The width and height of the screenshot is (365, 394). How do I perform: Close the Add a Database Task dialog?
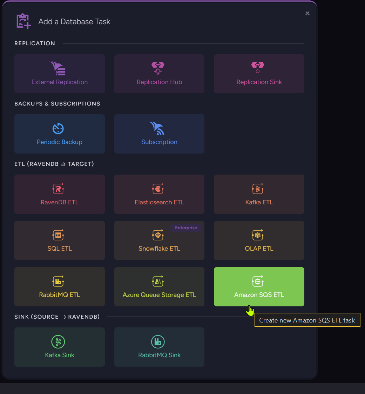(x=307, y=13)
